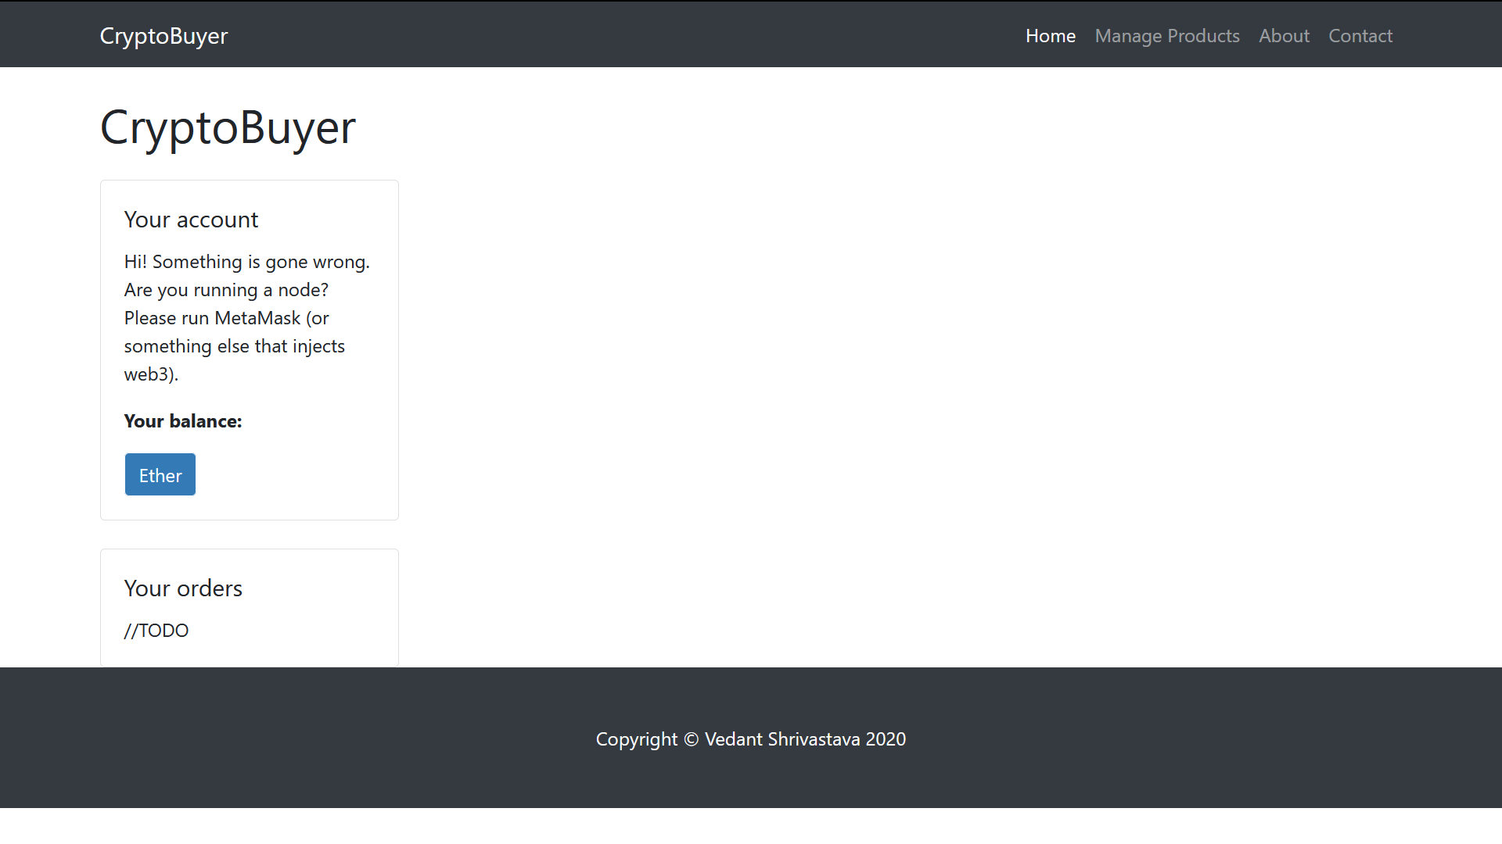Click the Your account card title
This screenshot has height=844, width=1502.
(x=191, y=220)
